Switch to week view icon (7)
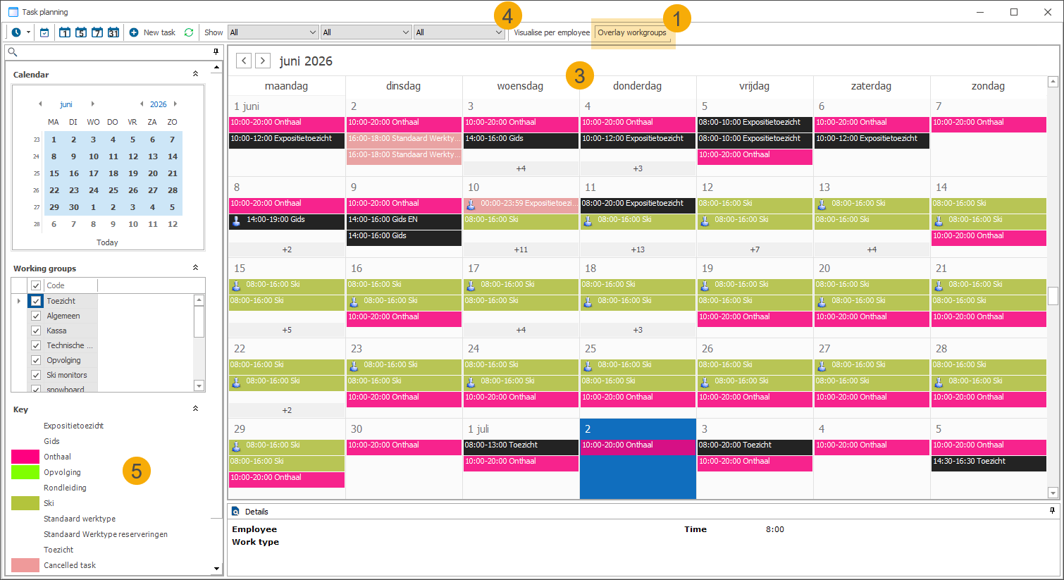 point(97,32)
